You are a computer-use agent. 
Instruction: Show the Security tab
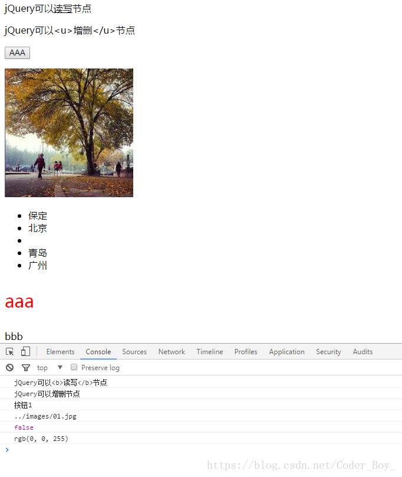pyautogui.click(x=328, y=352)
